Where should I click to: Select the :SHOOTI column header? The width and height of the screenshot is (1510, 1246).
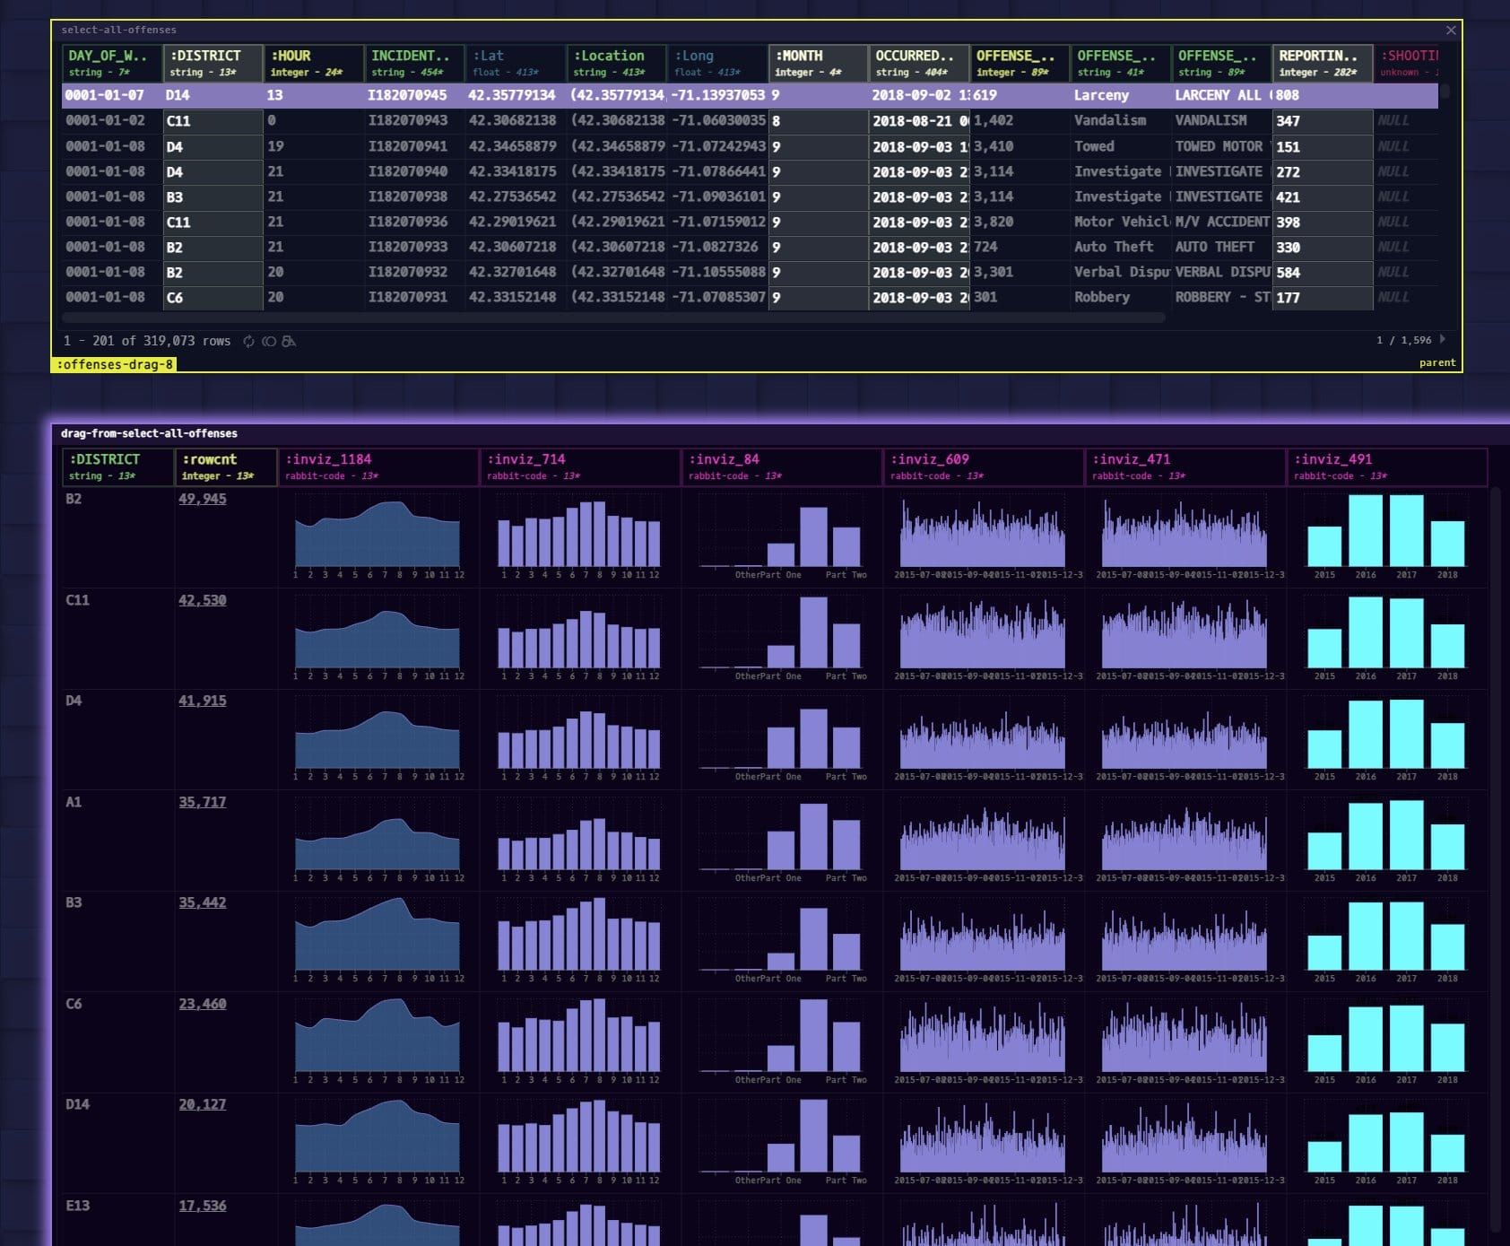click(x=1407, y=64)
